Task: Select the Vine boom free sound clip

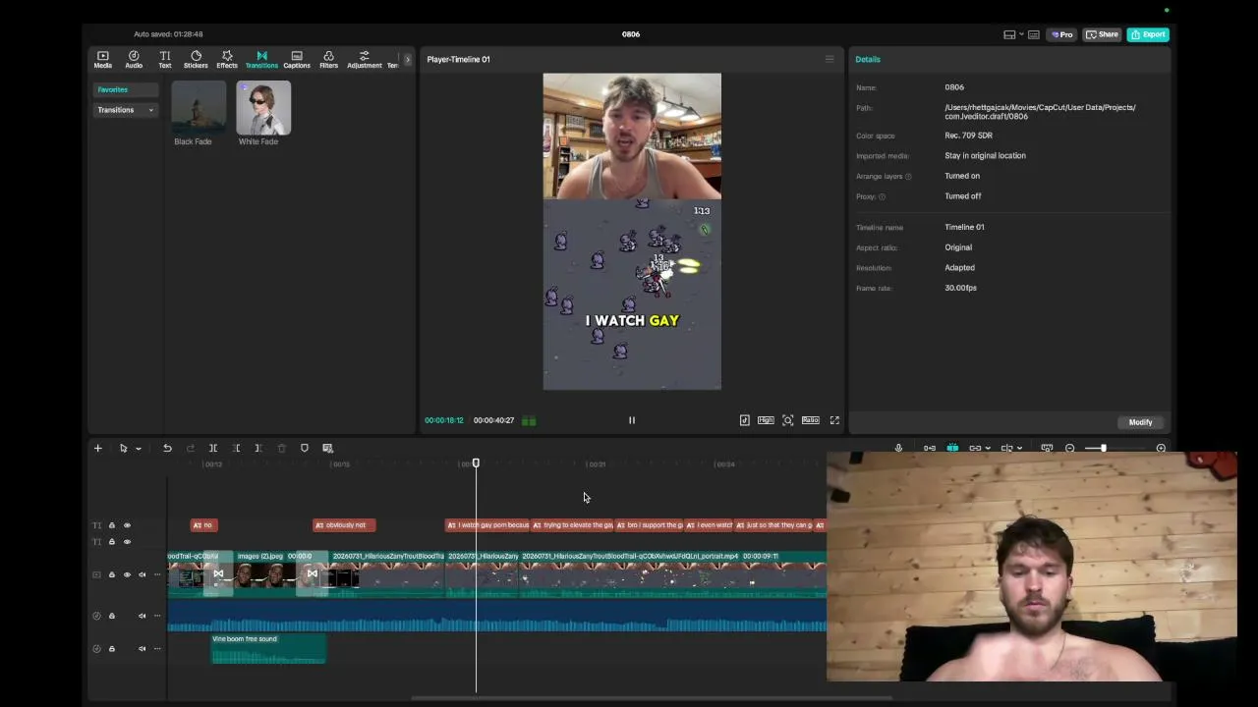Action: click(x=268, y=648)
